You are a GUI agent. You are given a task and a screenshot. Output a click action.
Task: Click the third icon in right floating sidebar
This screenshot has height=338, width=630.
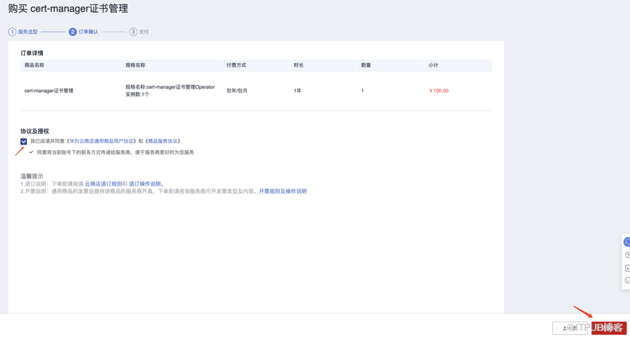click(626, 268)
